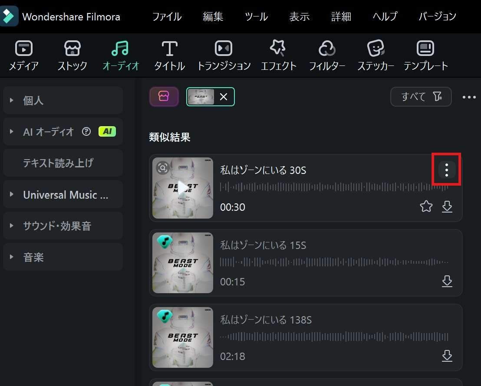The width and height of the screenshot is (481, 386).
Task: Click the AI オーディオ help question icon
Action: click(86, 131)
